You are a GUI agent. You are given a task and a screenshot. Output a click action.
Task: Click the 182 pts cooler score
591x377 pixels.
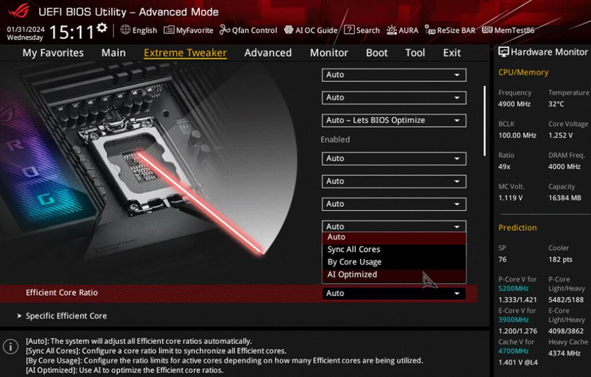560,259
